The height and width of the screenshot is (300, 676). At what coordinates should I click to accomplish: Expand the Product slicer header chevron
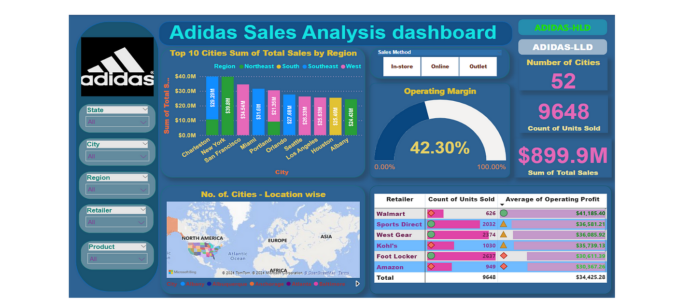coord(143,246)
